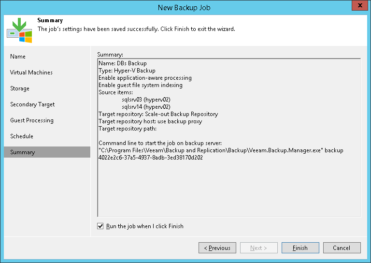
Task: Switch to the Storage step
Action: click(20, 88)
